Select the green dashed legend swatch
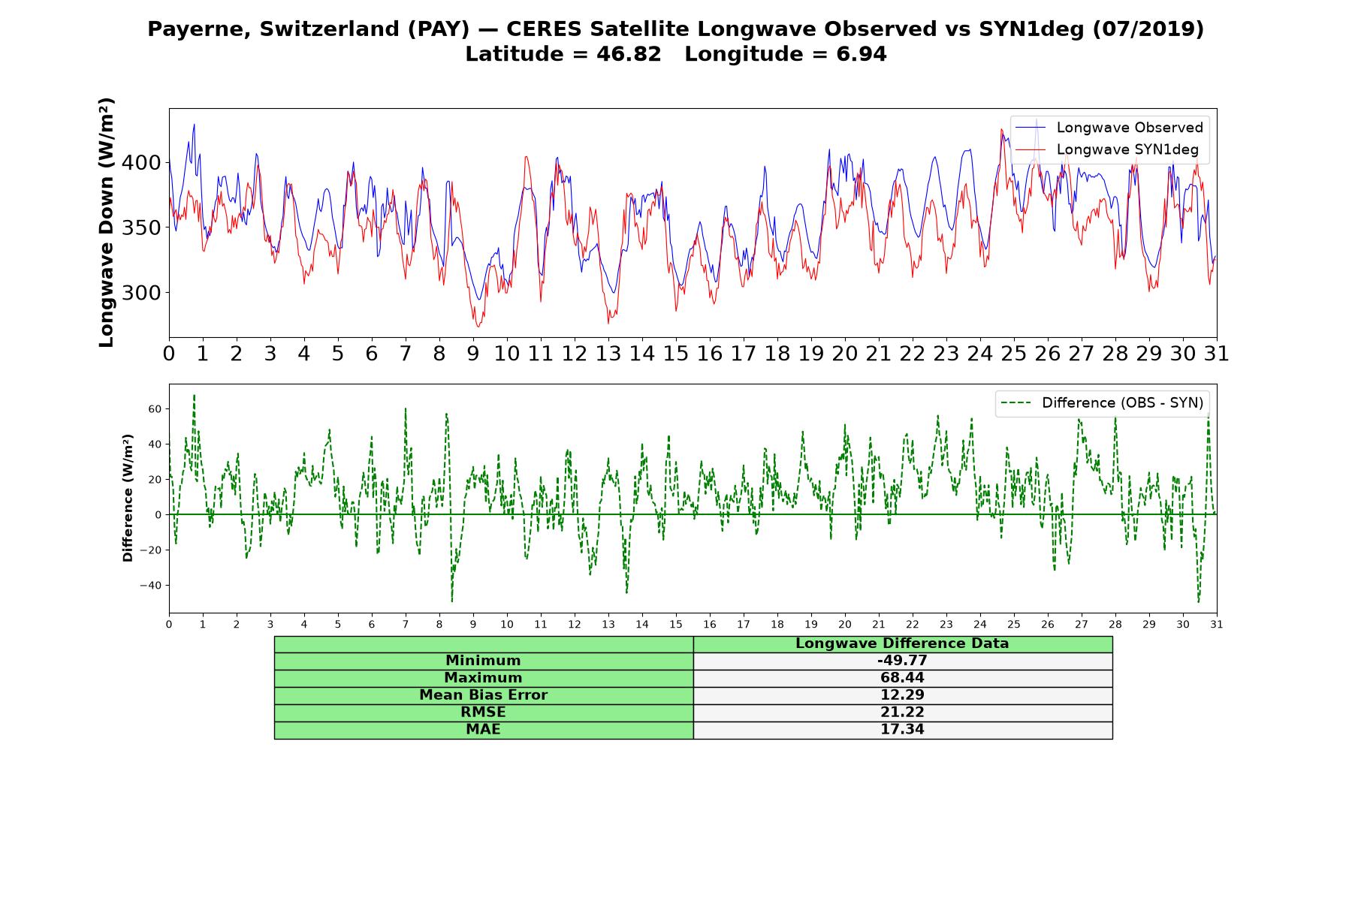 pyautogui.click(x=1016, y=403)
